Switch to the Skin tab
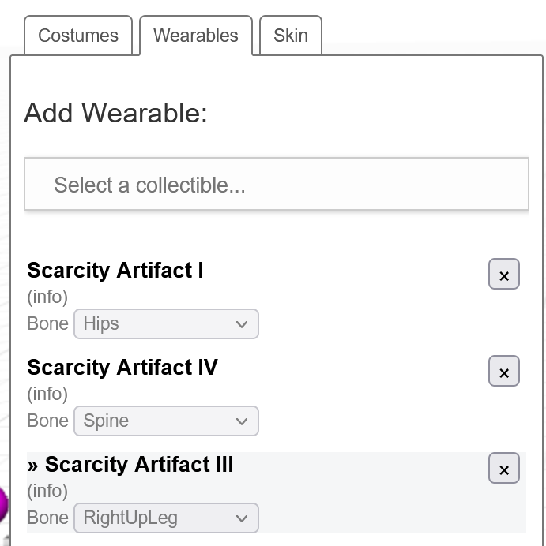 pyautogui.click(x=291, y=36)
